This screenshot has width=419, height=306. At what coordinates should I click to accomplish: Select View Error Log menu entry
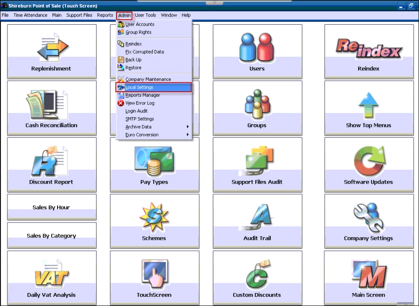point(154,103)
